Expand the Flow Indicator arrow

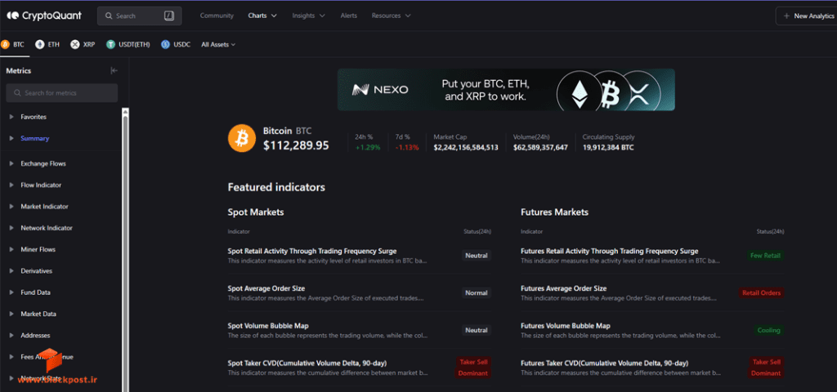[x=11, y=185]
